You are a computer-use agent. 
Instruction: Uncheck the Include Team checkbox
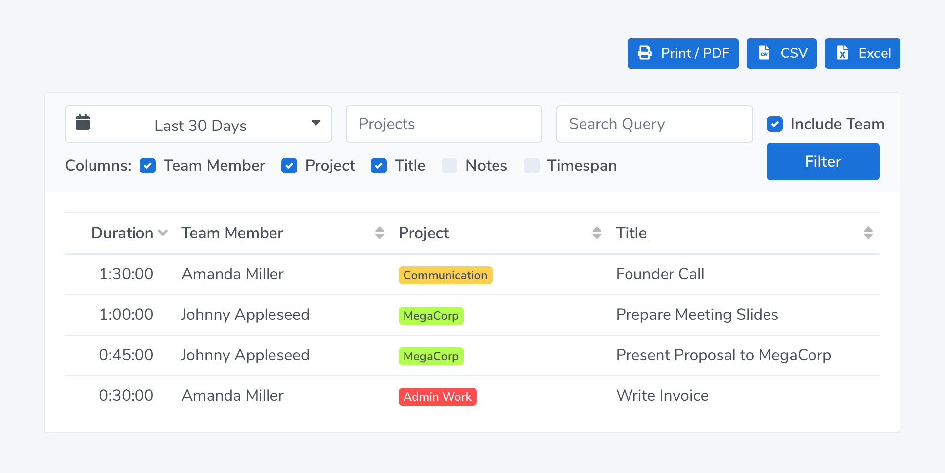[x=774, y=124]
